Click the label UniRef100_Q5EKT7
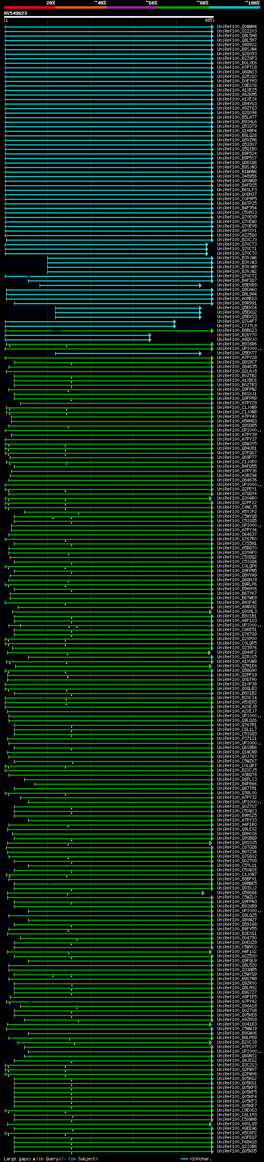The width and height of the screenshot is (264, 1162). [237, 353]
